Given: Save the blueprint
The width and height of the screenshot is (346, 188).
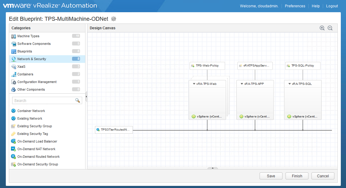Looking at the screenshot, I should (271, 176).
